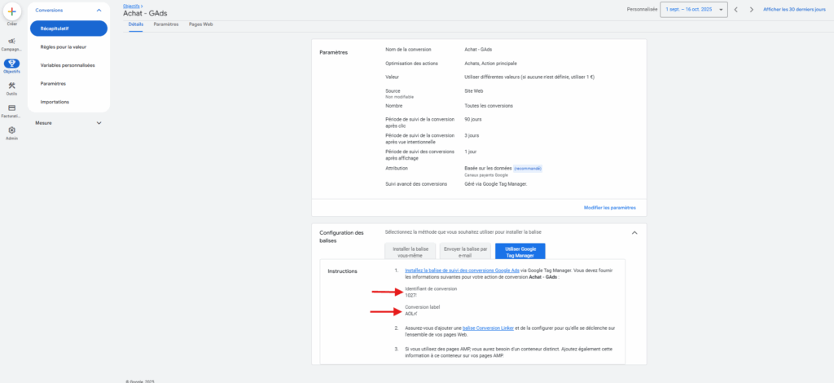Select the Objectifs trophy icon

coord(11,64)
